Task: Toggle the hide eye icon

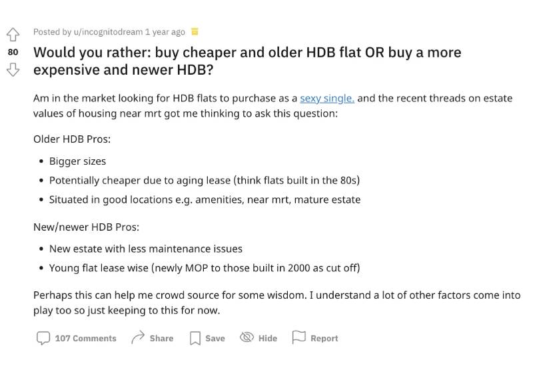Action: tap(247, 338)
